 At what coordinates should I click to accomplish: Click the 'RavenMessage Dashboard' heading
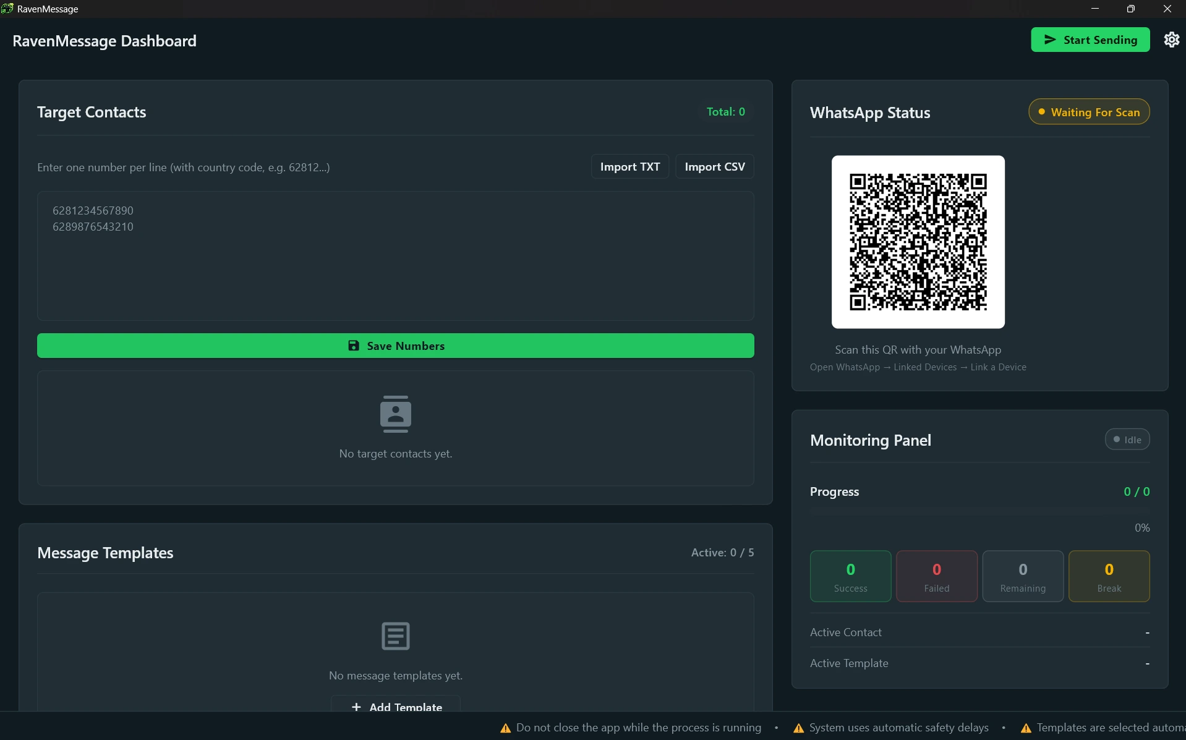[105, 41]
